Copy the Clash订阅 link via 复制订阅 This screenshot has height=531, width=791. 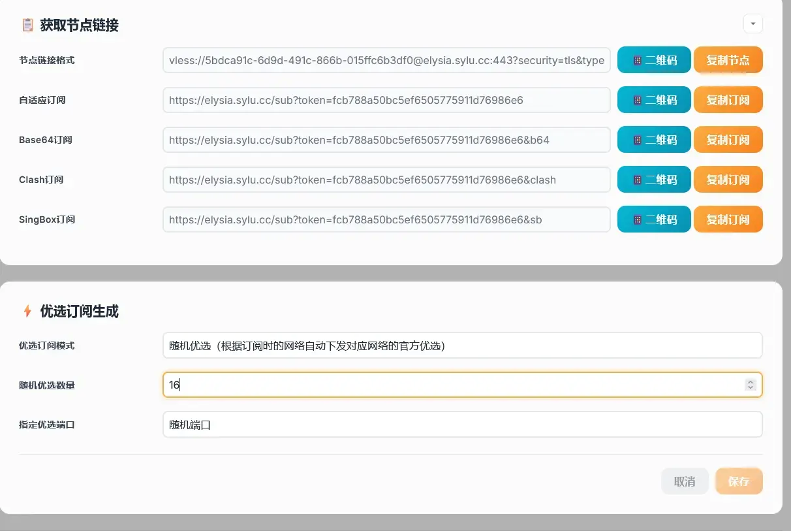point(728,180)
